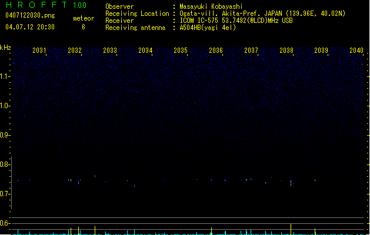Select the filename 0407122030.png
Image resolution: width=370 pixels, height=235 pixels.
pyautogui.click(x=30, y=15)
